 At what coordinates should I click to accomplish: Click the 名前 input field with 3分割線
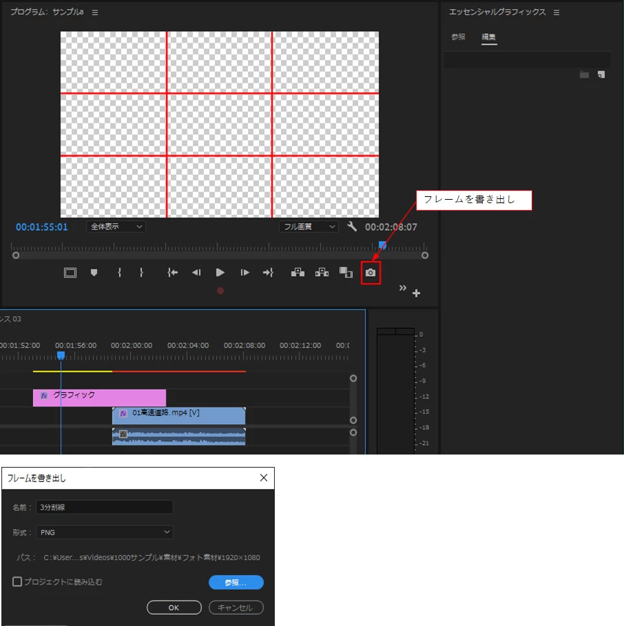click(x=105, y=507)
